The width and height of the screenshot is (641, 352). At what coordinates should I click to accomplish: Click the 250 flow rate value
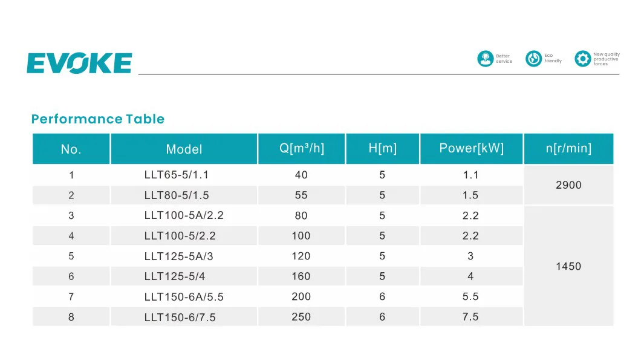click(x=301, y=316)
